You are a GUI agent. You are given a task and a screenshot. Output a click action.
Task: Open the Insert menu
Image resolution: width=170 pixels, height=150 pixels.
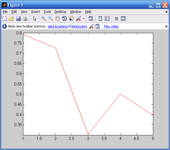36,12
